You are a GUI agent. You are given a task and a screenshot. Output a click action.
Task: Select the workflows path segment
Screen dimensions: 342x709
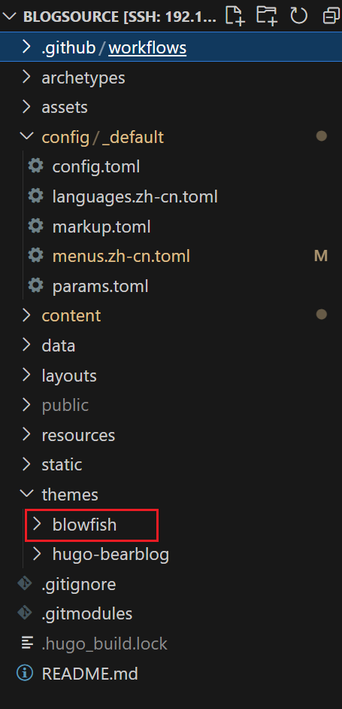(147, 47)
